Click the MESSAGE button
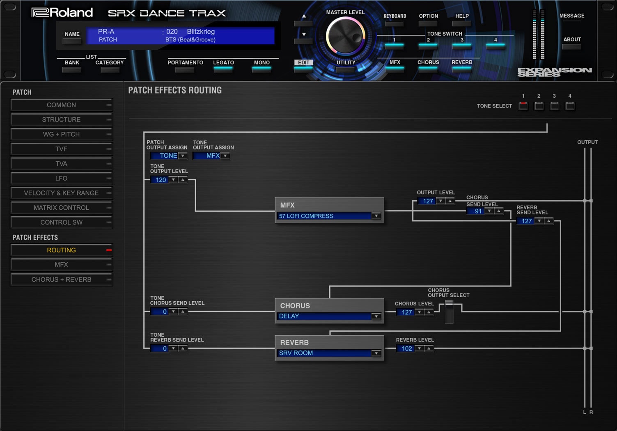Viewport: 617px width, 431px height. pos(572,16)
